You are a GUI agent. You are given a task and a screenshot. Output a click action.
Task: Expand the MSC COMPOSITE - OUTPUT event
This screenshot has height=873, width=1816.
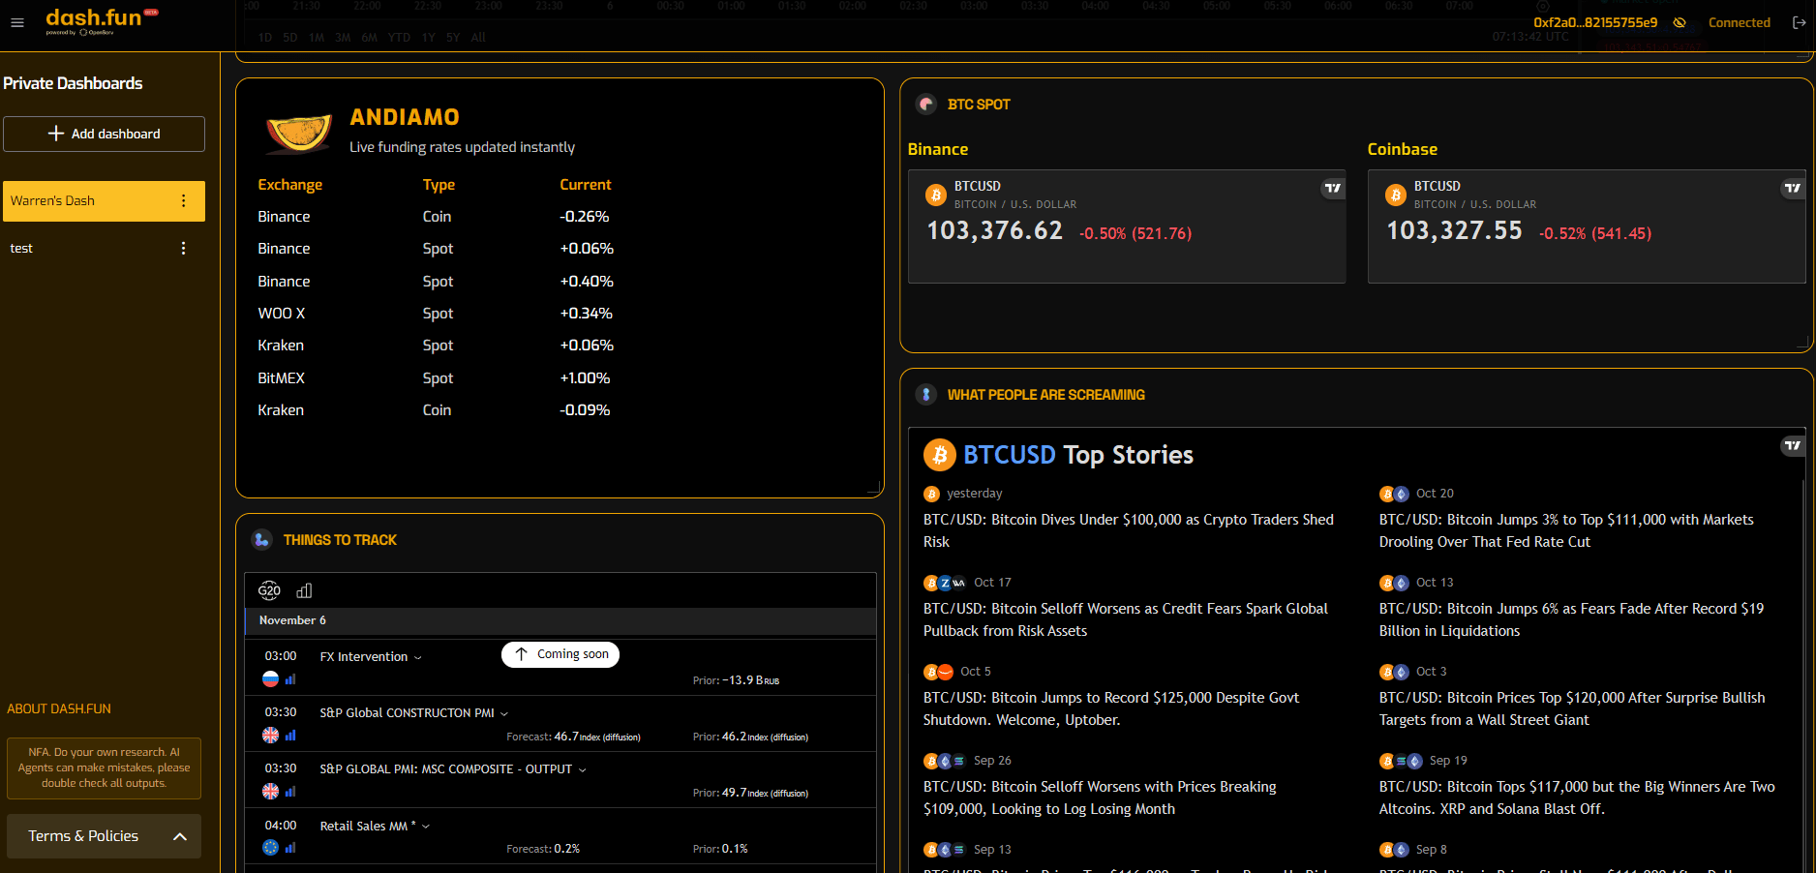click(453, 769)
